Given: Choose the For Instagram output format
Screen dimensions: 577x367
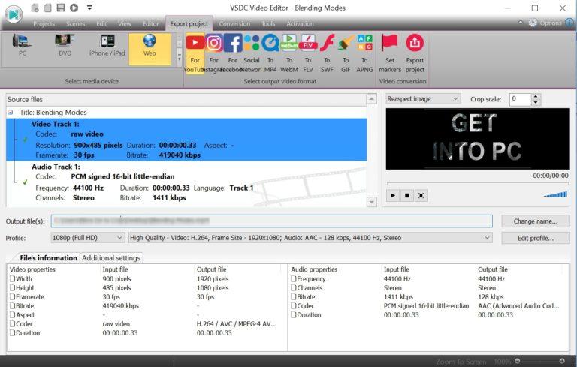Looking at the screenshot, I should tap(214, 53).
